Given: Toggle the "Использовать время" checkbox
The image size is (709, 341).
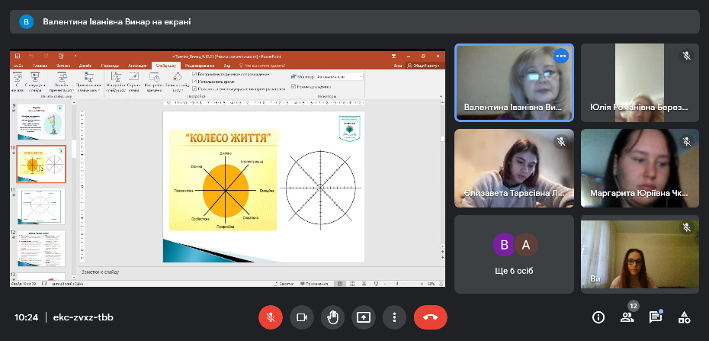Looking at the screenshot, I should (x=195, y=80).
